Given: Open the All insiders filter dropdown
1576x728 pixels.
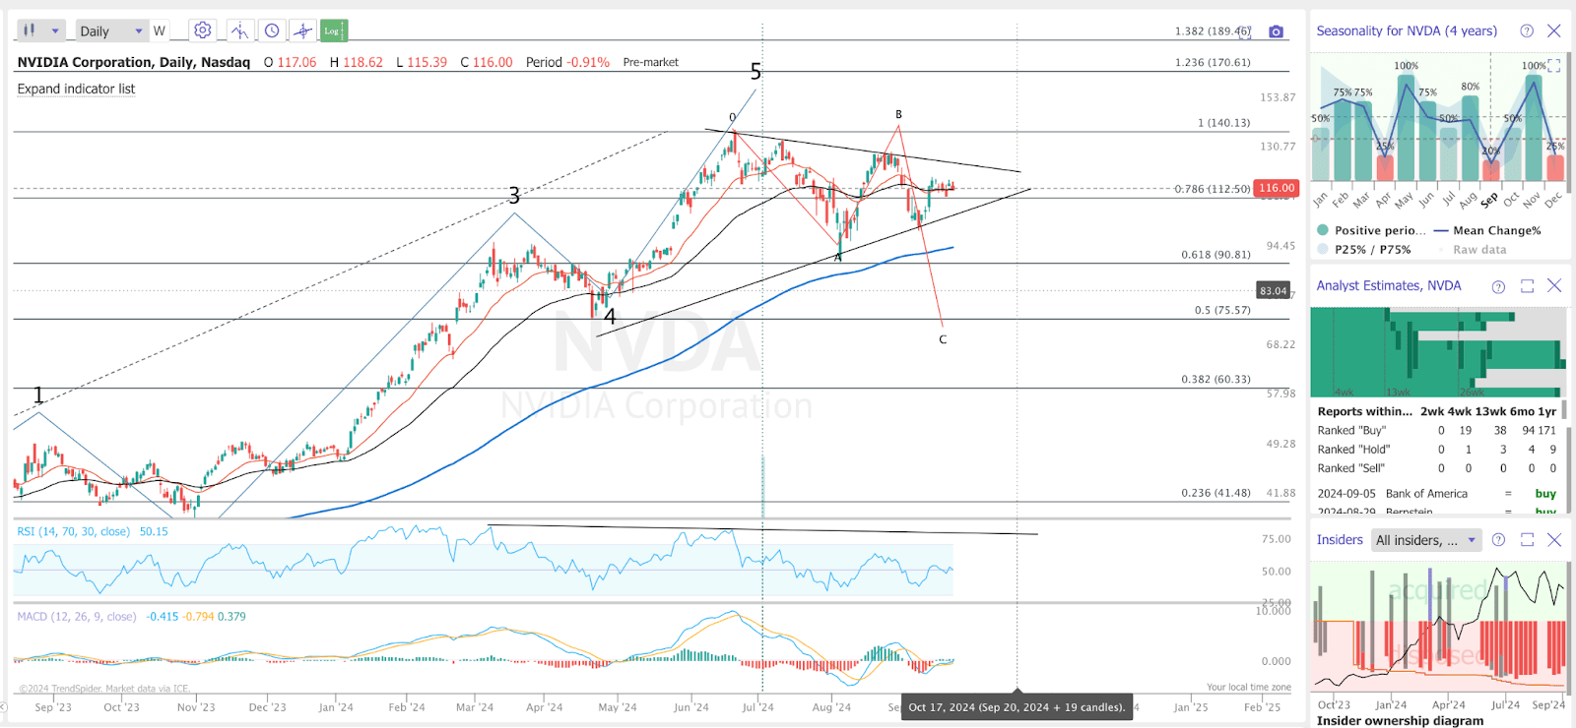Looking at the screenshot, I should pos(1427,540).
